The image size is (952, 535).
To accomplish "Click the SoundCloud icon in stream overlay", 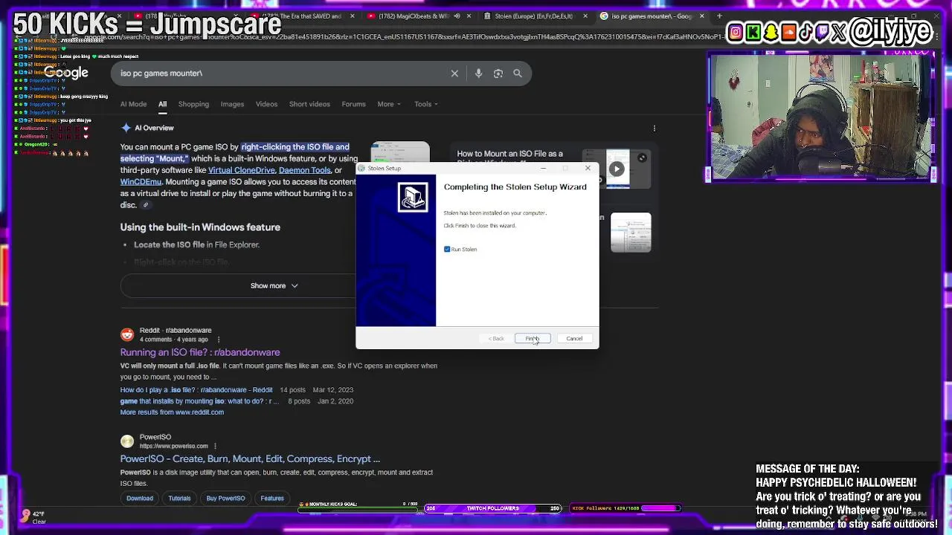I will (789, 32).
